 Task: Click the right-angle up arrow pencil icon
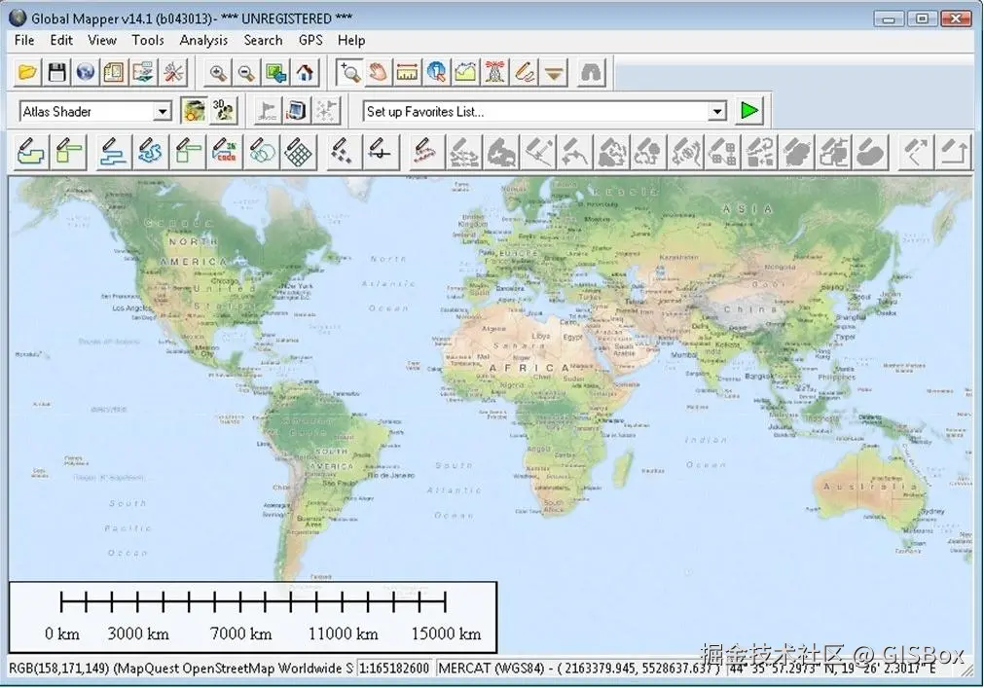953,153
